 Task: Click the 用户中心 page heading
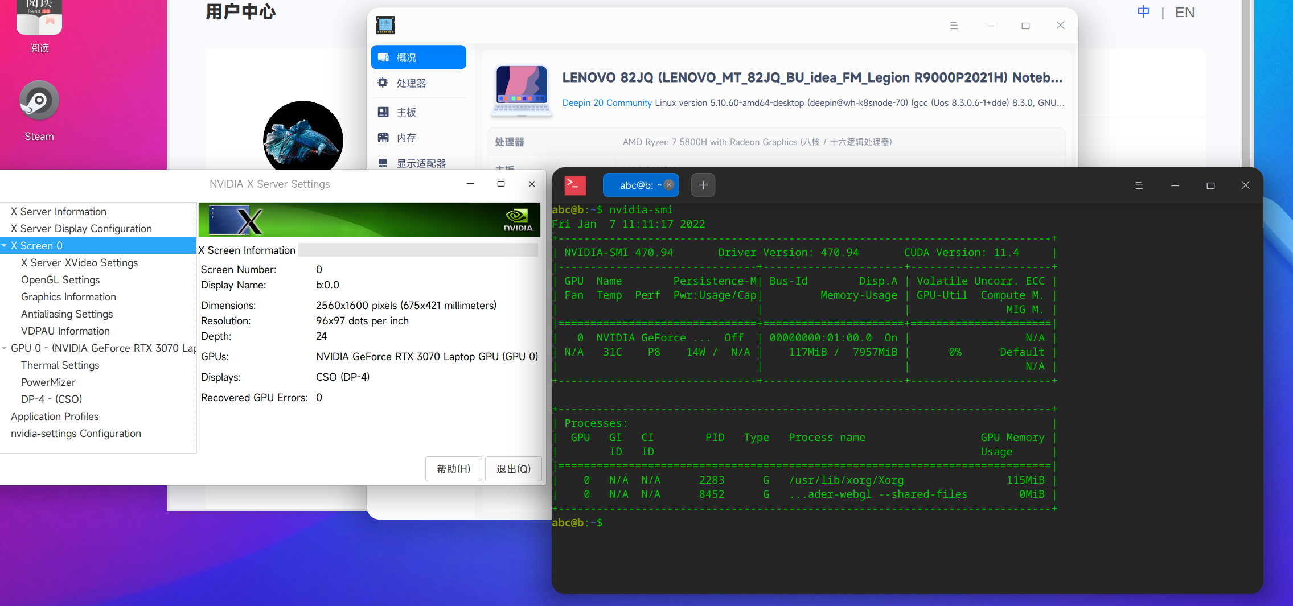[241, 12]
